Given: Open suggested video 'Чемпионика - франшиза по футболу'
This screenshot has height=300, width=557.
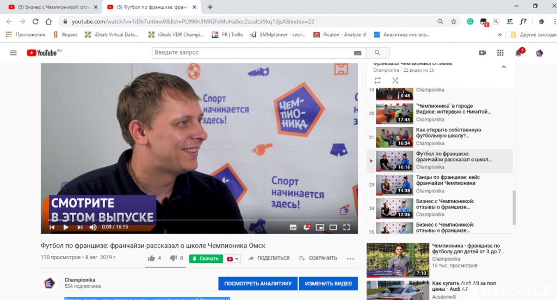Looking at the screenshot, I should pos(441,260).
